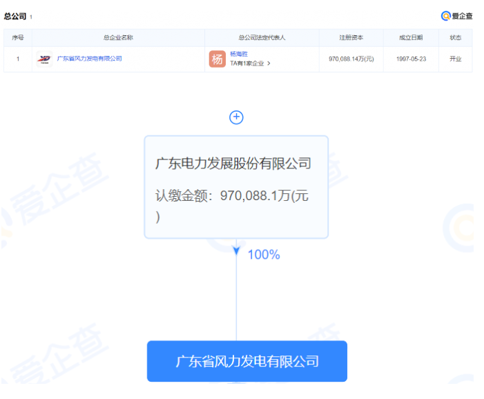Viewport: 484px width, 399px height.
Task: Click the 总公司 section title
Action: (x=15, y=16)
